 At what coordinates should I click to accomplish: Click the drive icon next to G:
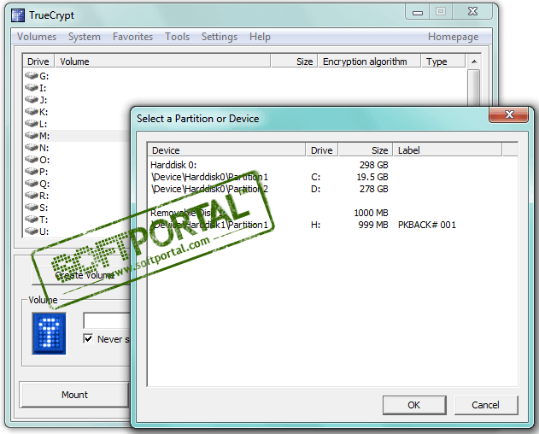click(x=32, y=75)
